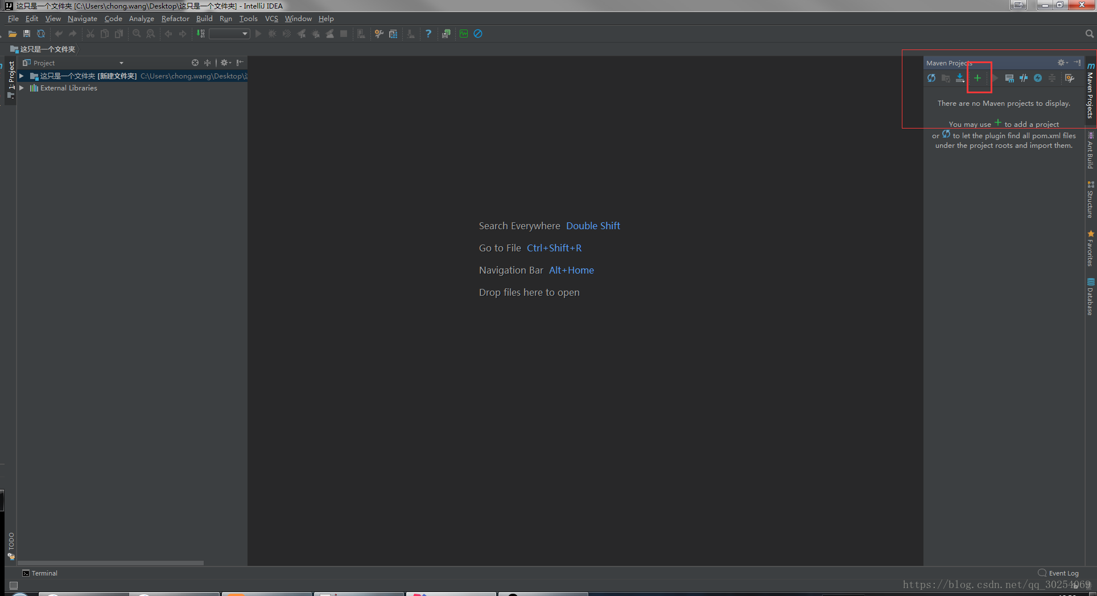This screenshot has height=596, width=1097.
Task: Toggle skip tests mode in Maven
Action: [1038, 78]
